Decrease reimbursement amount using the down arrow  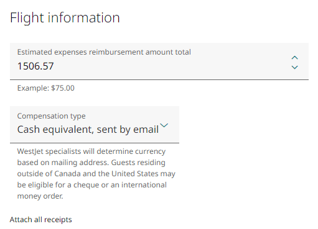(294, 67)
